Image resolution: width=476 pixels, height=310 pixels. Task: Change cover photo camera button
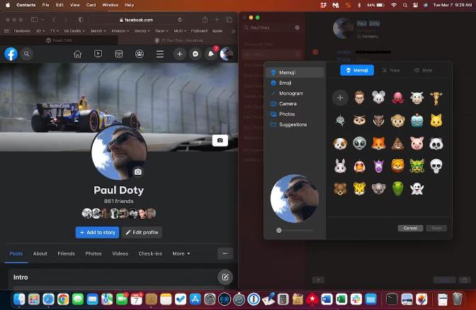coord(220,140)
